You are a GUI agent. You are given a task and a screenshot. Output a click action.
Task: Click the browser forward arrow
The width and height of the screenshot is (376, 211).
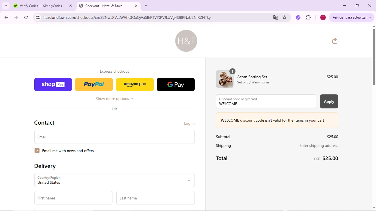click(16, 18)
